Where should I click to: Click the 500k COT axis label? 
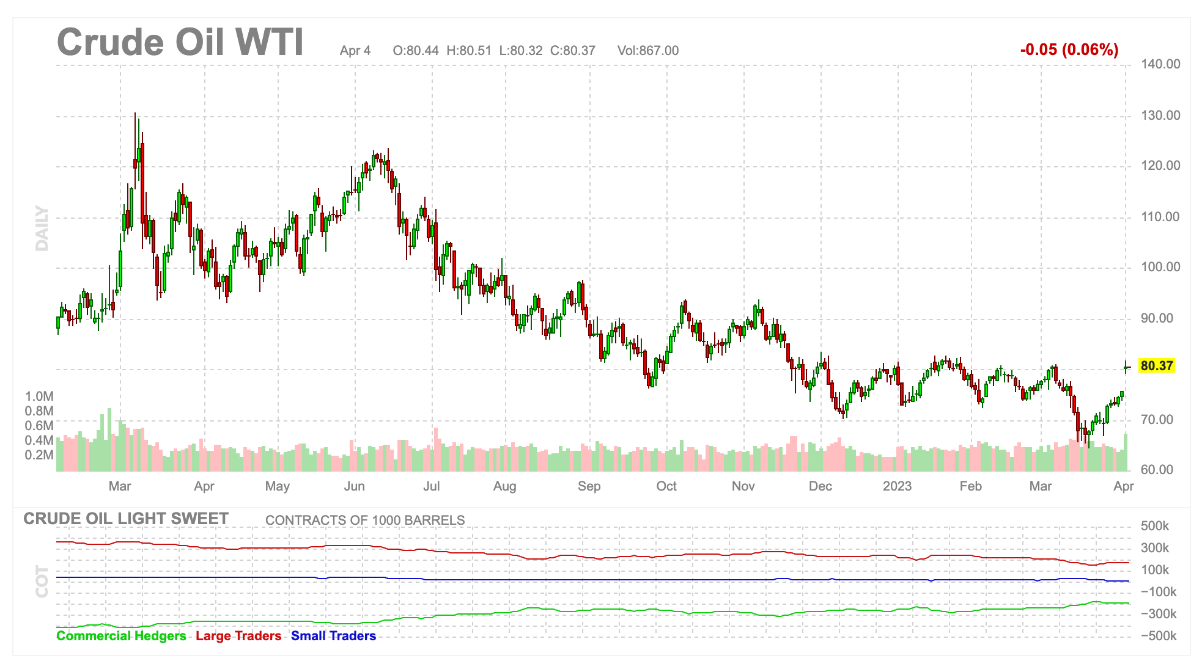tap(1155, 526)
